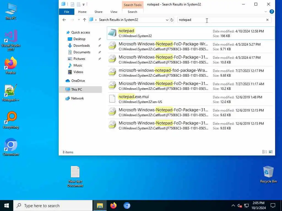Select the New Text Document desktop file
282x211 pixels.
pos(75,177)
